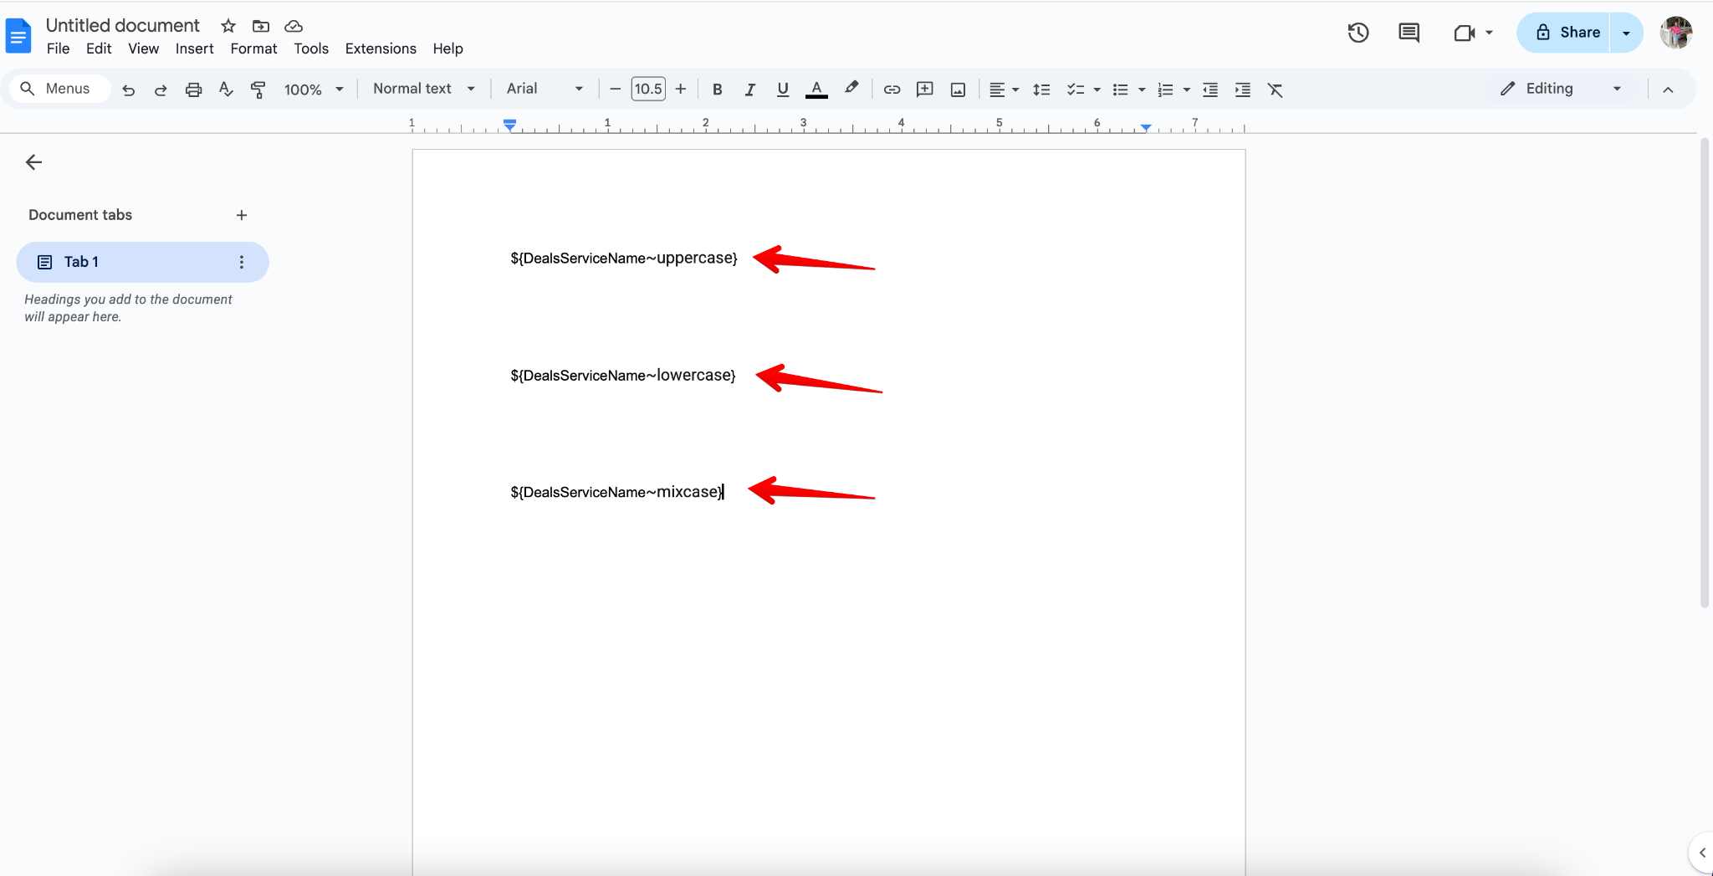The width and height of the screenshot is (1713, 876).
Task: Open the Extensions menu
Action: click(x=380, y=49)
